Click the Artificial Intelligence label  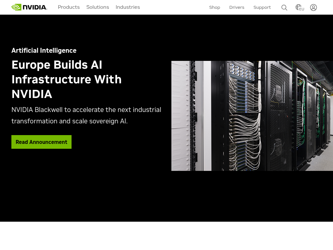(44, 50)
